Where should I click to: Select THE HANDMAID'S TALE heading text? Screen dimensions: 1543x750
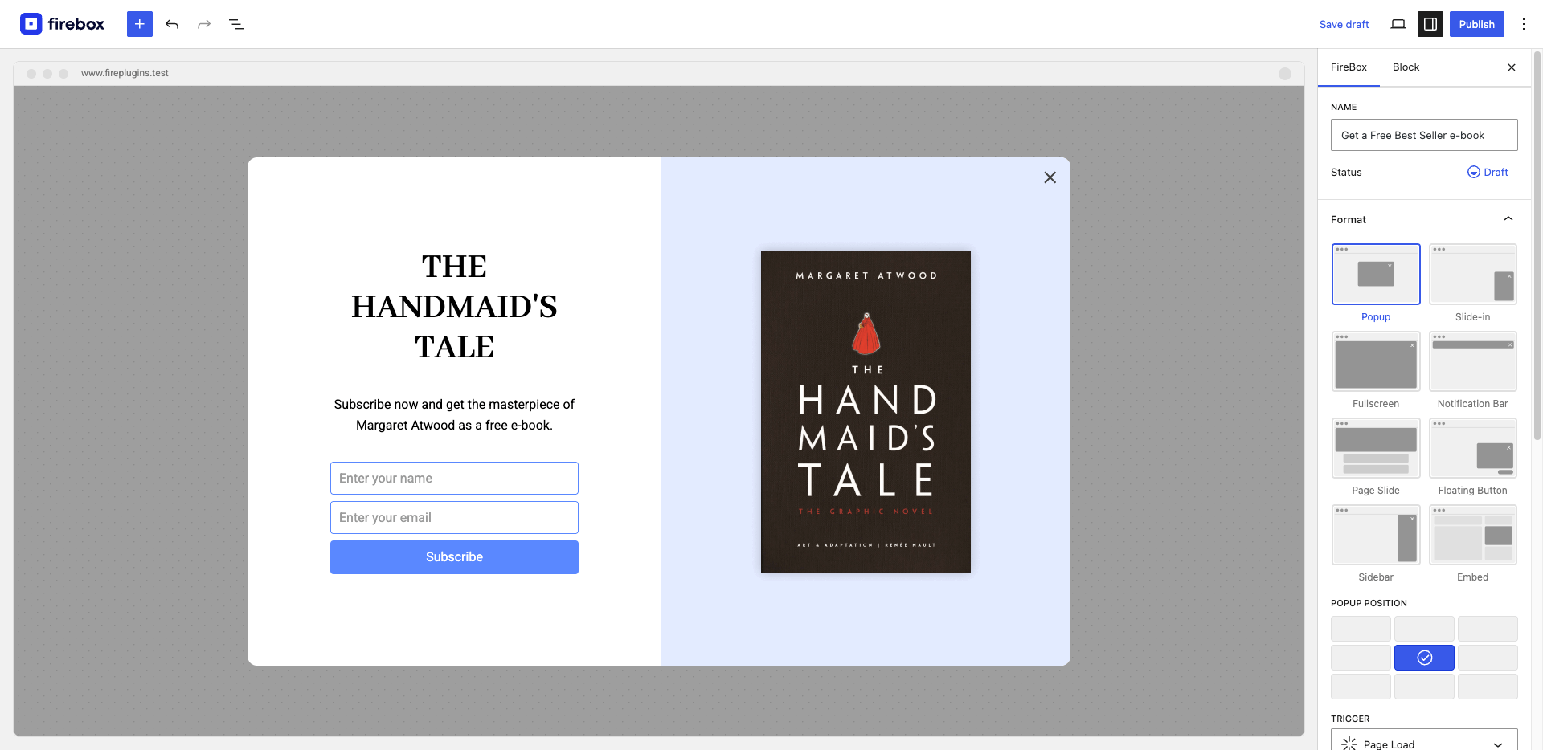[x=454, y=307]
